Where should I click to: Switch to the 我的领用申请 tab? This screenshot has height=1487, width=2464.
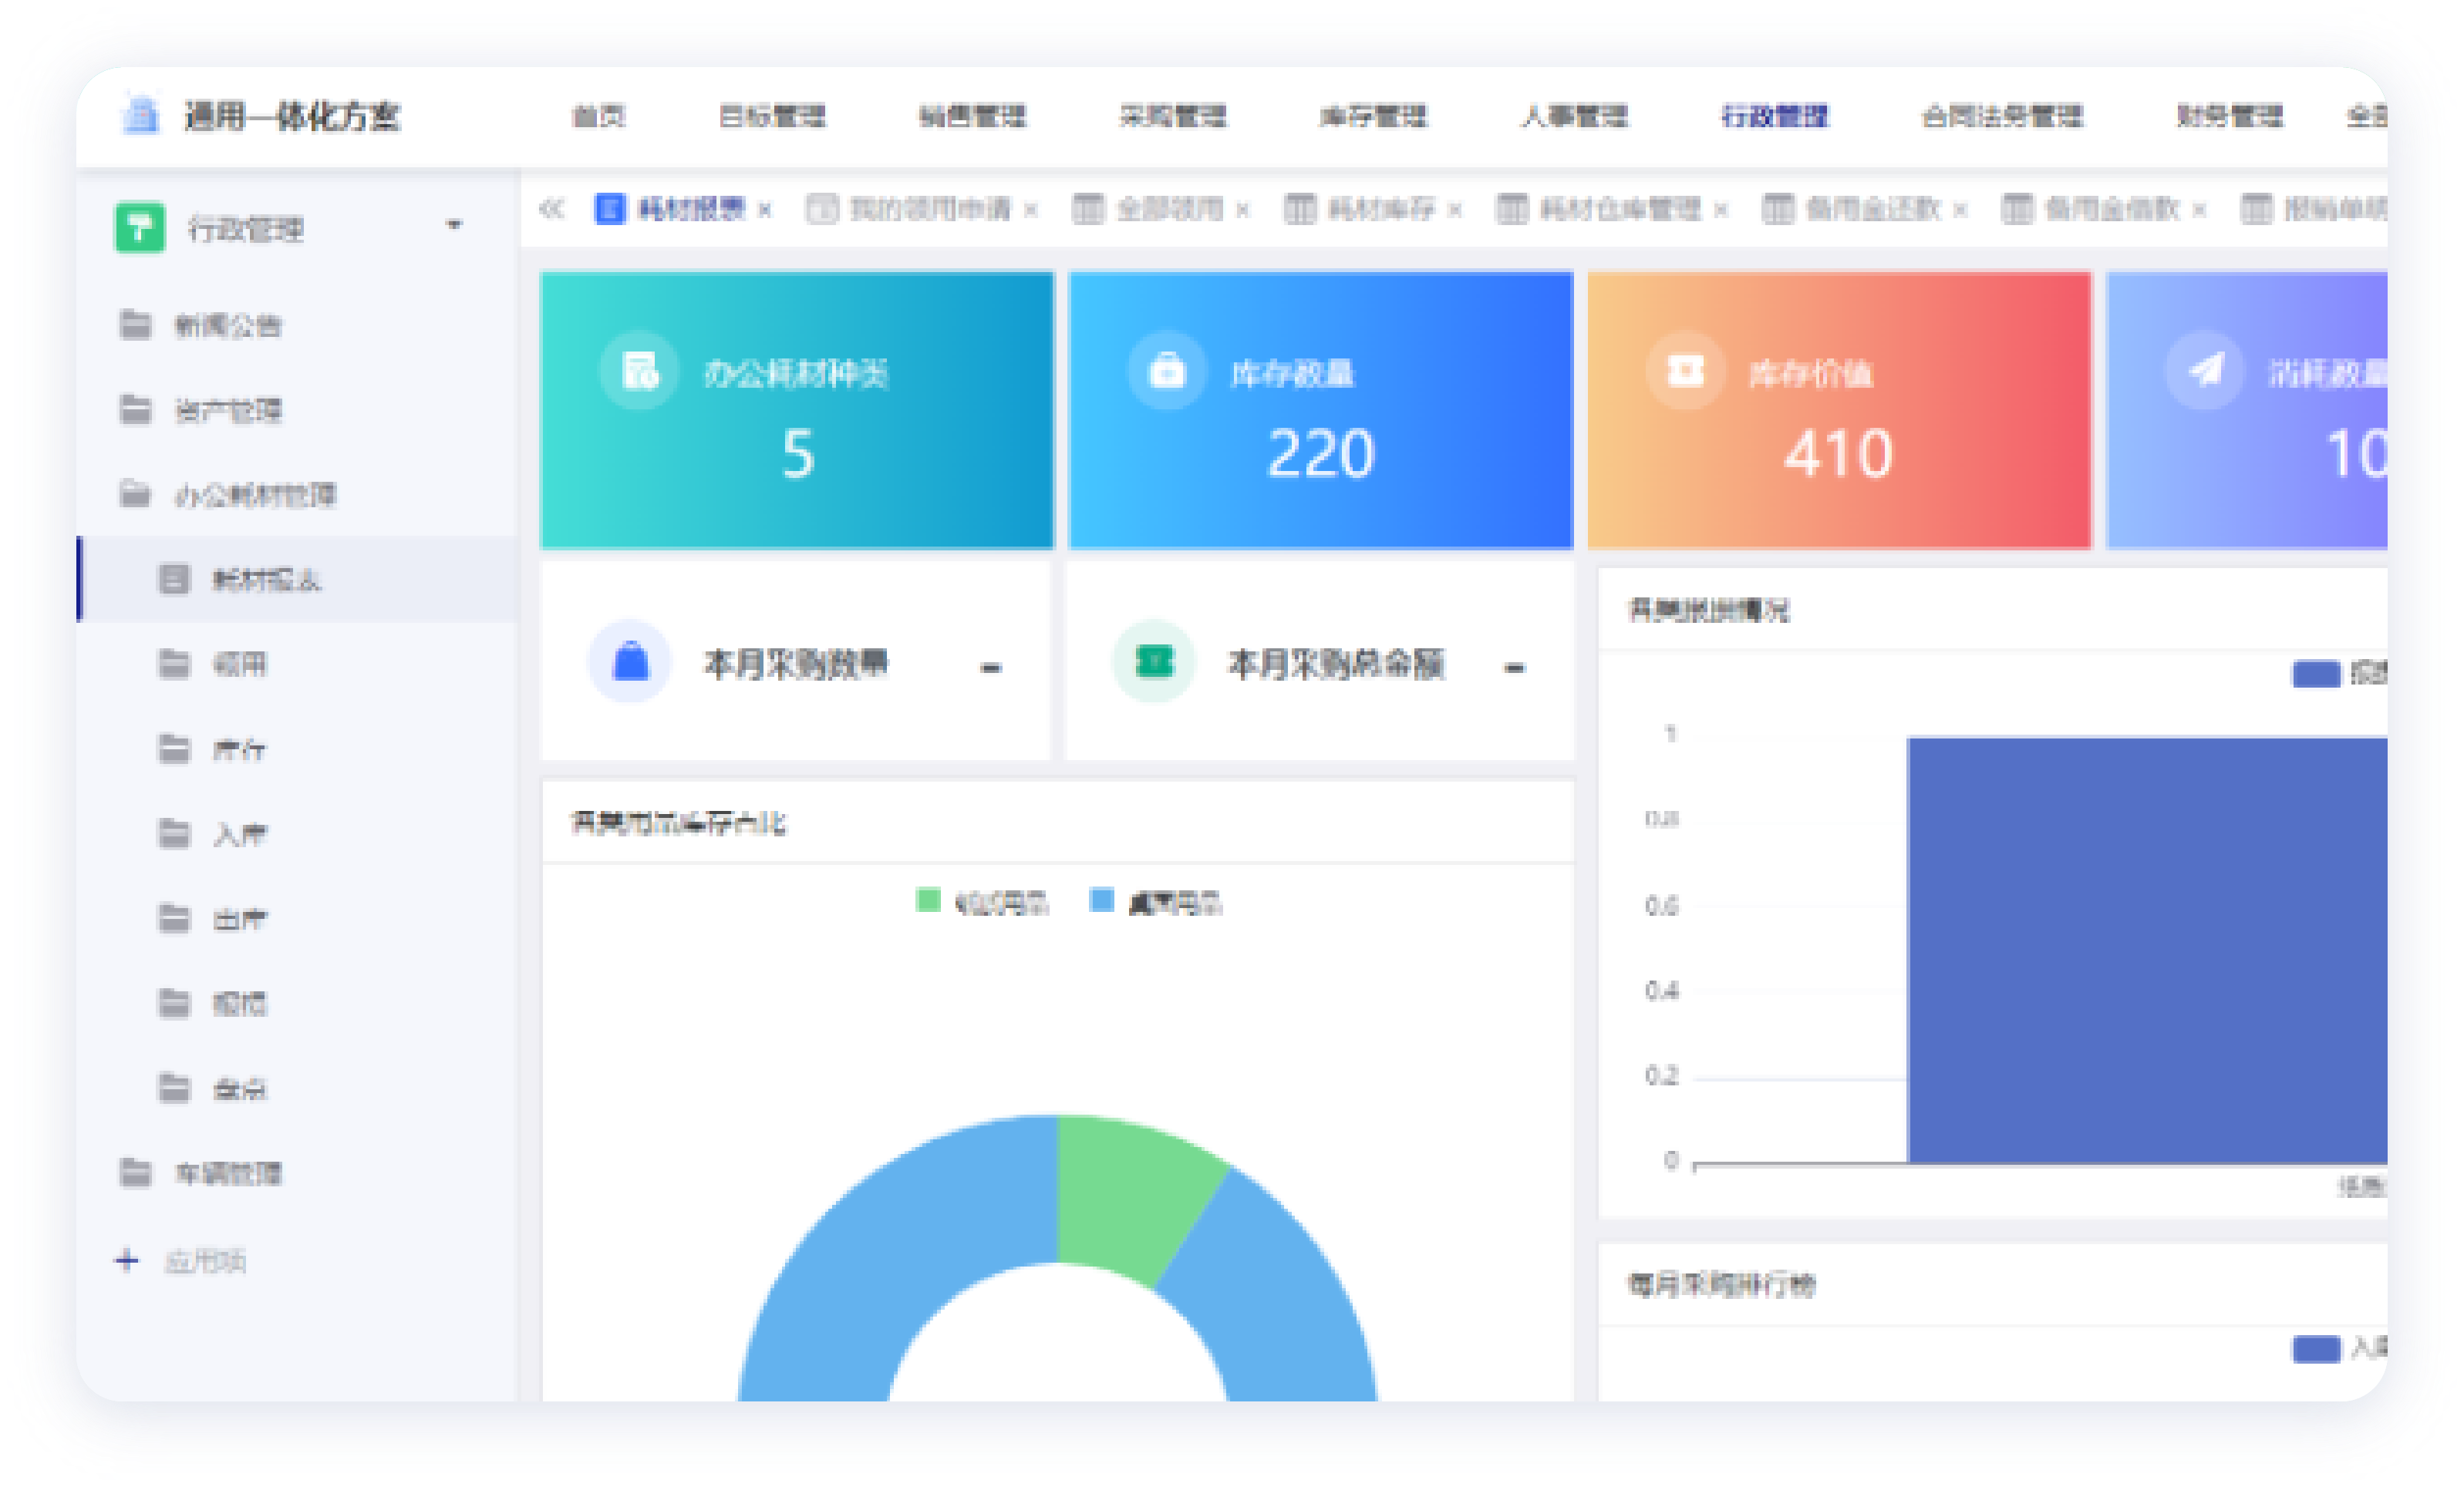click(930, 209)
